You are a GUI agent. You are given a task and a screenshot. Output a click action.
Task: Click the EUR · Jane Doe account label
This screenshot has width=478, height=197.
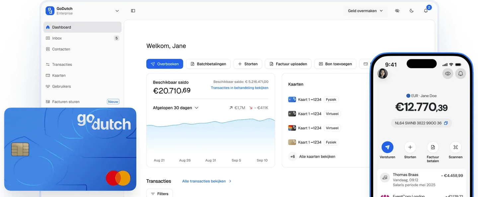pos(421,96)
